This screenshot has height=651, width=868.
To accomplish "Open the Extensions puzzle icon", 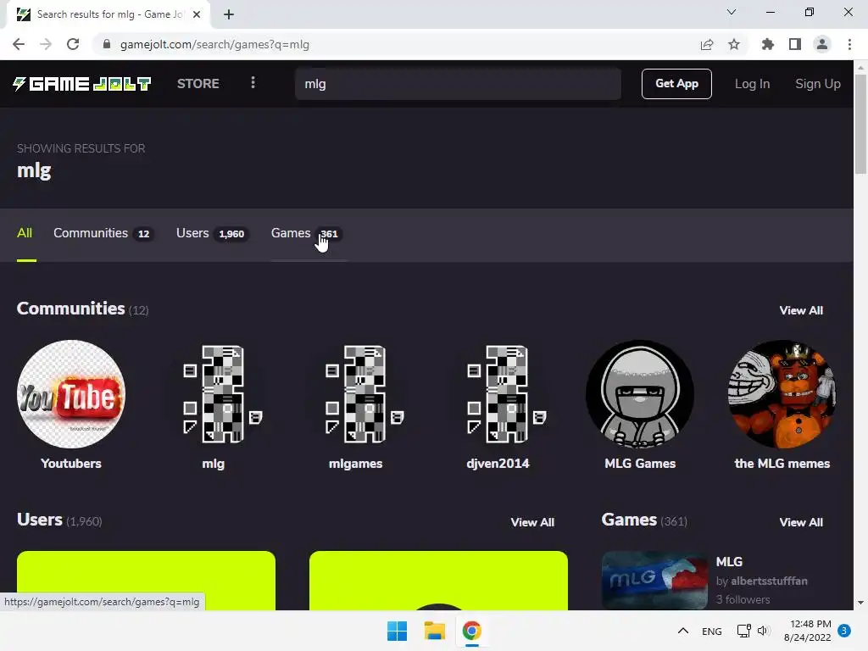I will click(x=768, y=44).
